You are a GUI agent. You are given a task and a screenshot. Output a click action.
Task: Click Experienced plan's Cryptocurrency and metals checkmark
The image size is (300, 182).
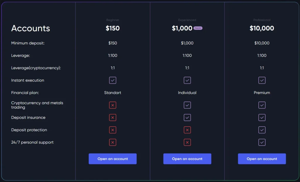187,105
